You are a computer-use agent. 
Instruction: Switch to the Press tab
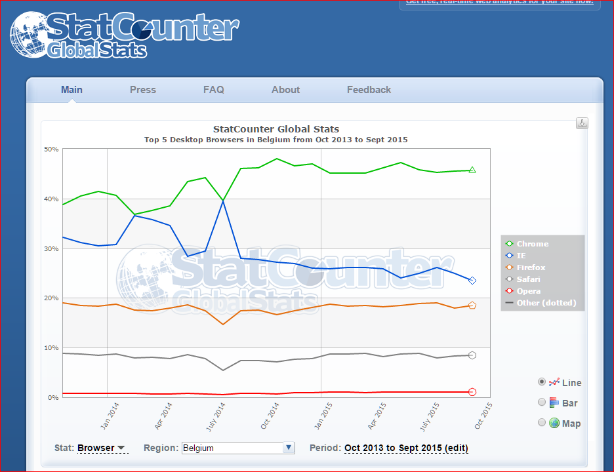pos(143,90)
